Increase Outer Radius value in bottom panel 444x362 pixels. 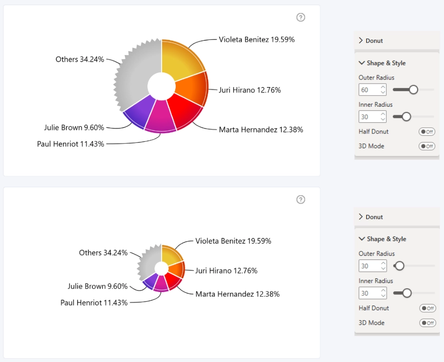(x=383, y=263)
